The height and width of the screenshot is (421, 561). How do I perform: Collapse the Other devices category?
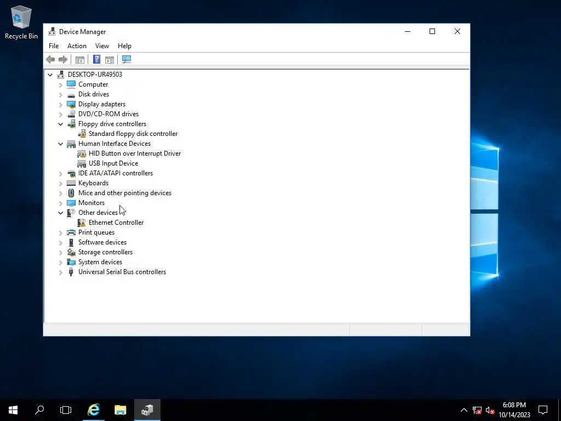click(x=60, y=213)
